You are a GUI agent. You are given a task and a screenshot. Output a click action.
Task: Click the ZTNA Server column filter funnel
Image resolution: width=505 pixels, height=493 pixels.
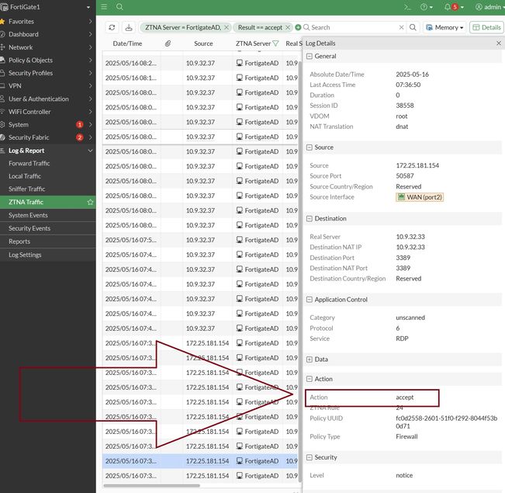tap(275, 43)
